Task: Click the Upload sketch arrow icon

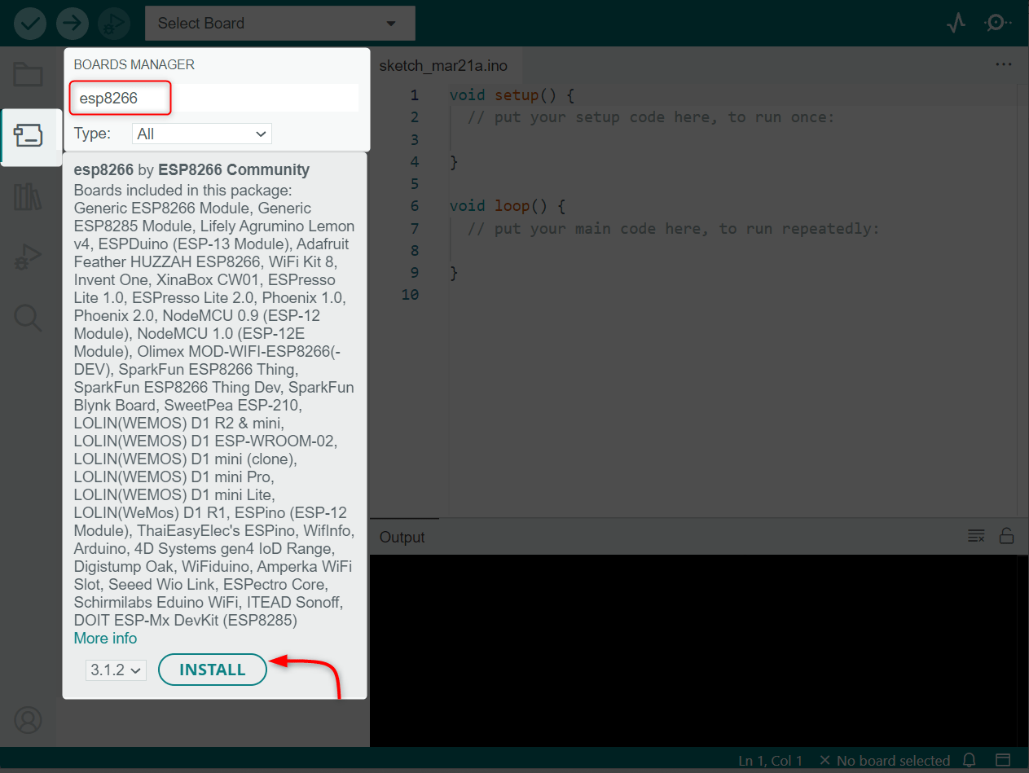Action: pos(72,23)
